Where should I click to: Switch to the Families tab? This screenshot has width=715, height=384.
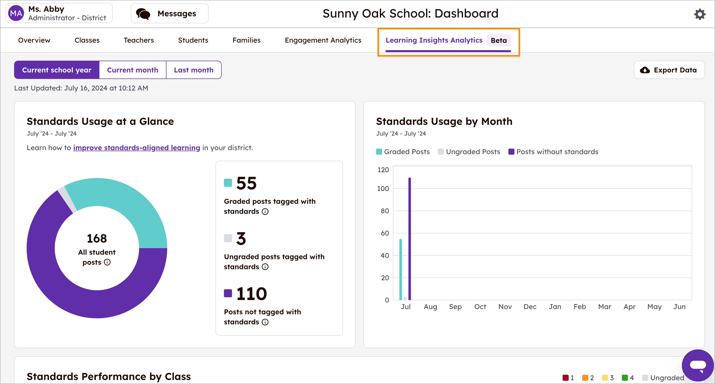coord(247,40)
